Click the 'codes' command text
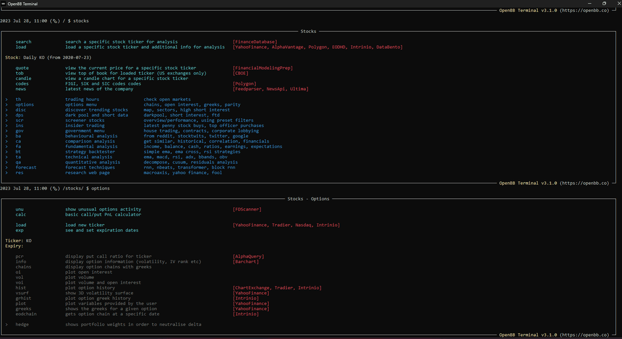Viewport: 622px width, 339px height. pos(22,84)
